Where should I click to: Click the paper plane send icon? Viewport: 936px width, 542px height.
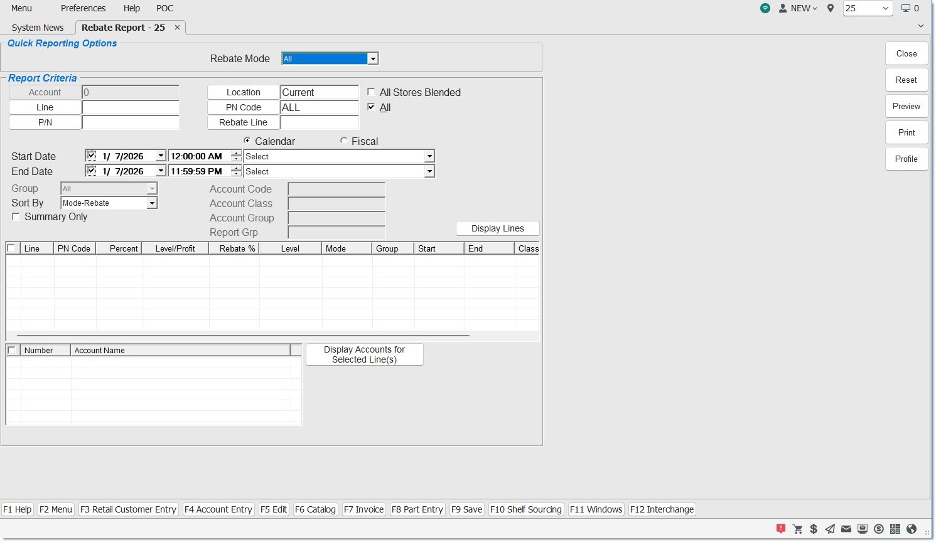pos(830,529)
